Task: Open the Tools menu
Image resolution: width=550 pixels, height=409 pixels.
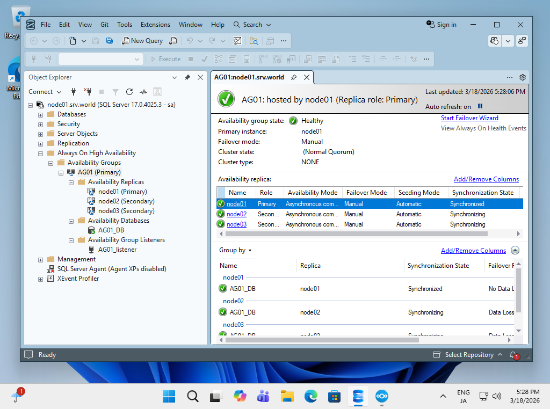Action: (x=125, y=25)
